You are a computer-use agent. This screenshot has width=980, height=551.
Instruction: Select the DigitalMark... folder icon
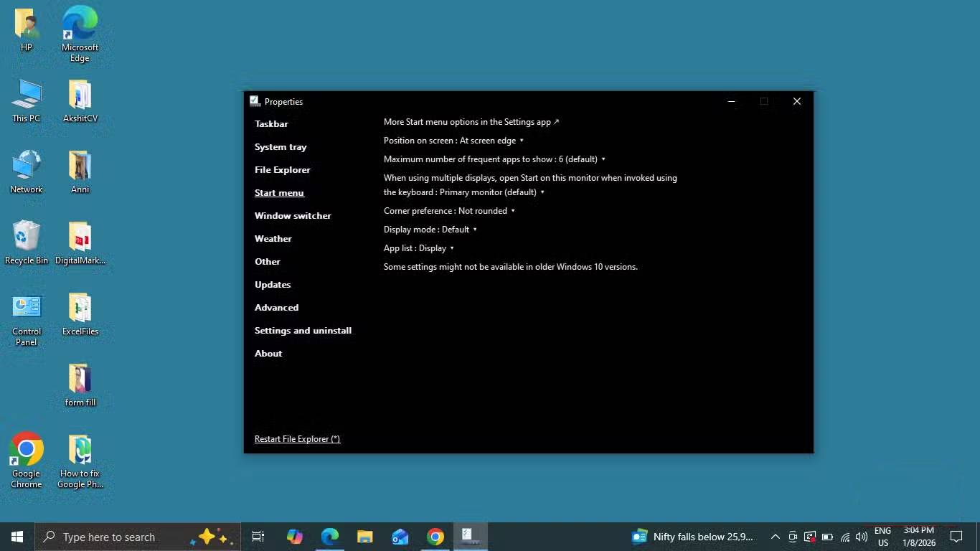[80, 243]
